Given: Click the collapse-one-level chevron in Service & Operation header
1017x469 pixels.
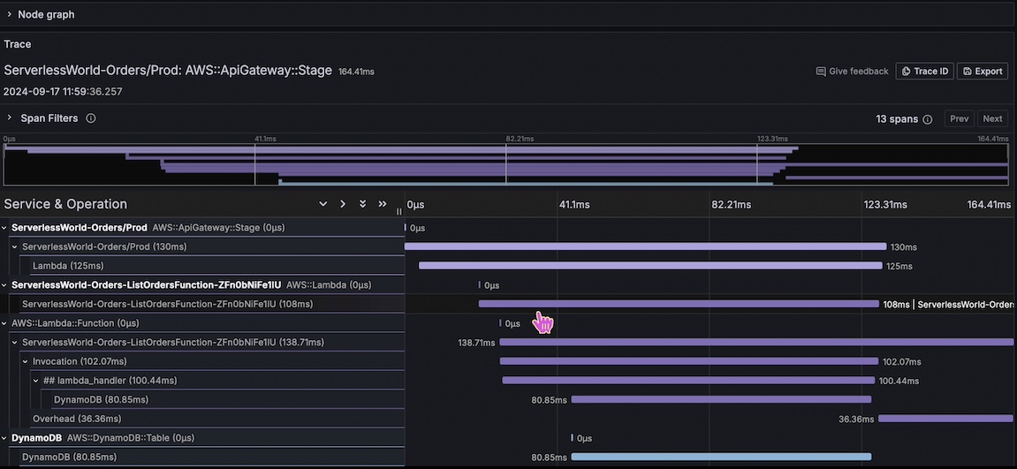Looking at the screenshot, I should pos(343,204).
